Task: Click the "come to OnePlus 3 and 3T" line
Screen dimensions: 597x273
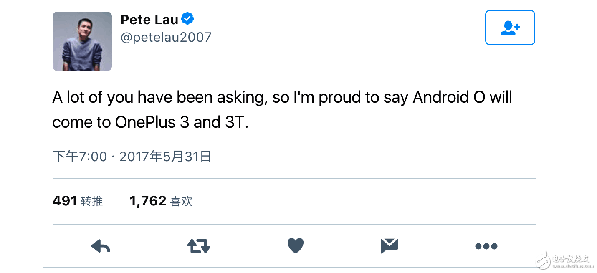Action: [150, 122]
